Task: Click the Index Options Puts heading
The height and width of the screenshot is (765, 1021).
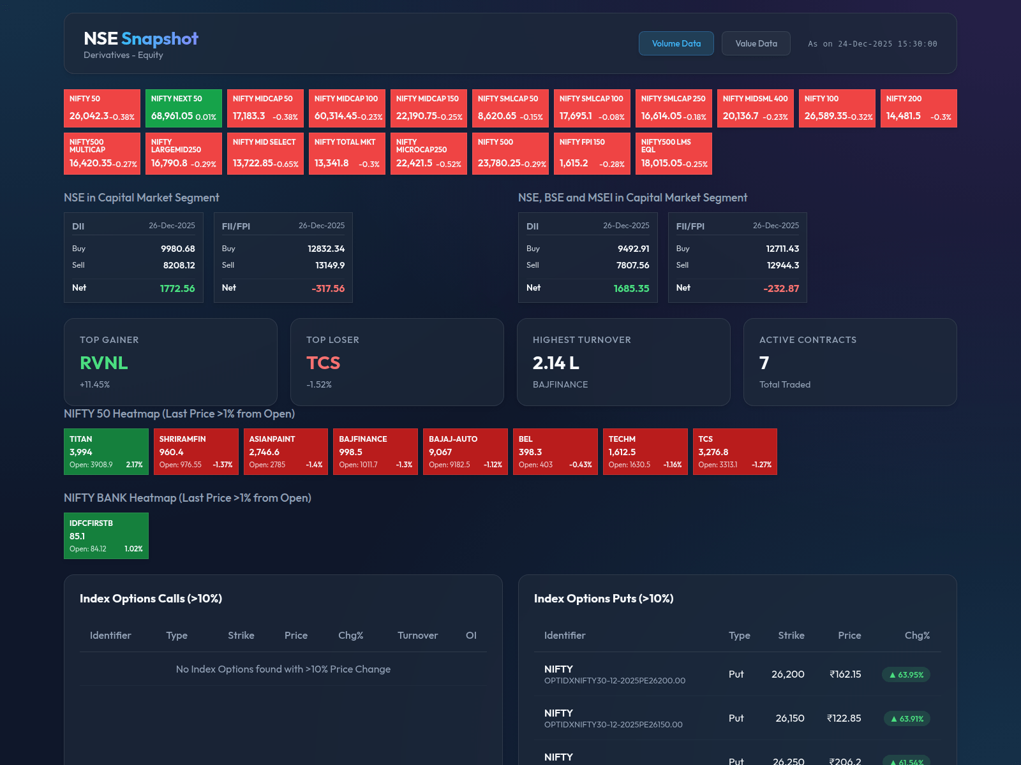Action: pyautogui.click(x=604, y=598)
